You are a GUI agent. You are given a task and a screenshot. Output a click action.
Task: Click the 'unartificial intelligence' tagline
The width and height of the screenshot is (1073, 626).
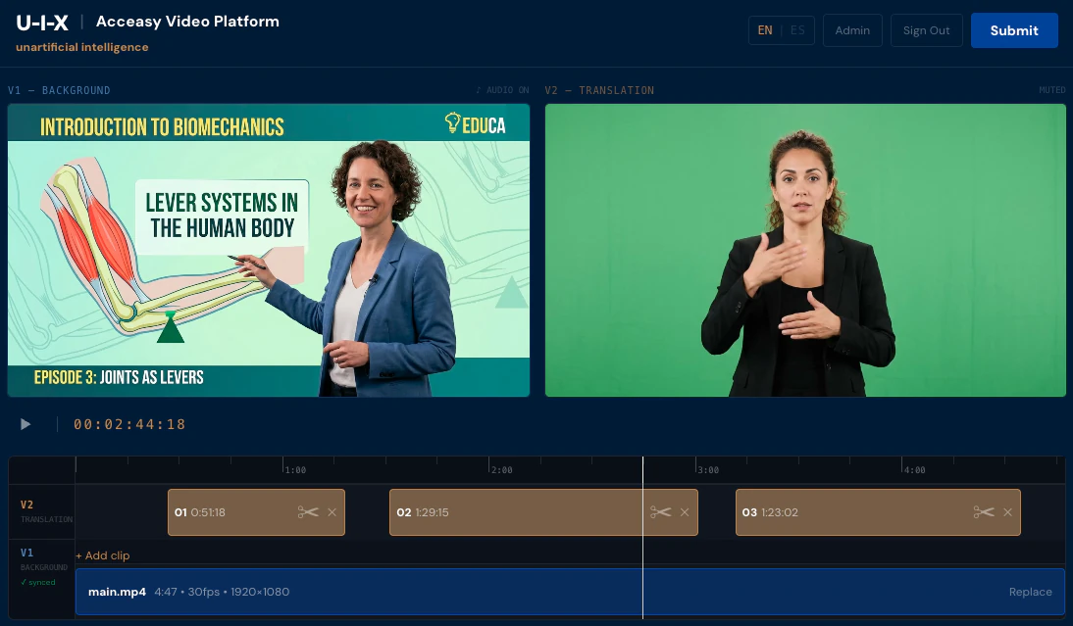coord(82,47)
